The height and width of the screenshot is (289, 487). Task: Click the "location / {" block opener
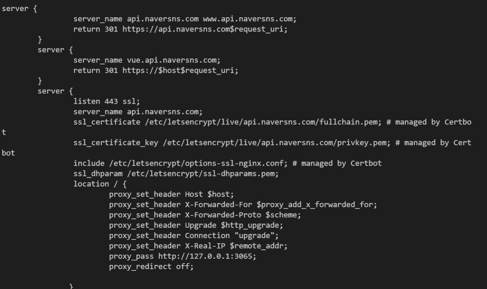click(100, 184)
